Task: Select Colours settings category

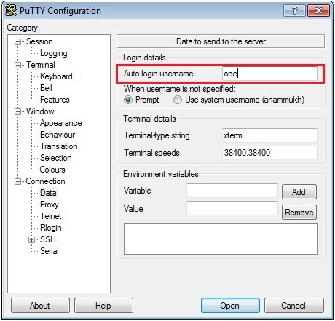Action: click(52, 170)
